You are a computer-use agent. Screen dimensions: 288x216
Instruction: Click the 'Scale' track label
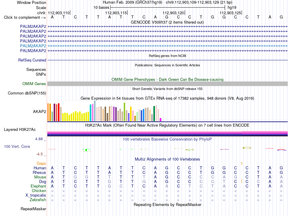(41, 8)
